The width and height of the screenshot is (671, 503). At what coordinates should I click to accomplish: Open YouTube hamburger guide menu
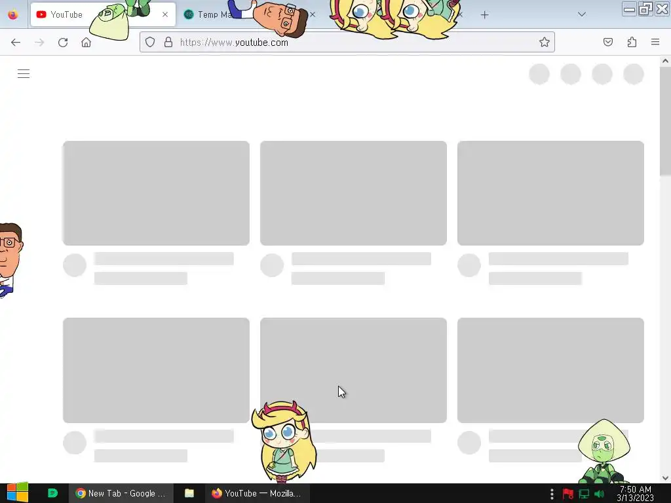pyautogui.click(x=24, y=74)
